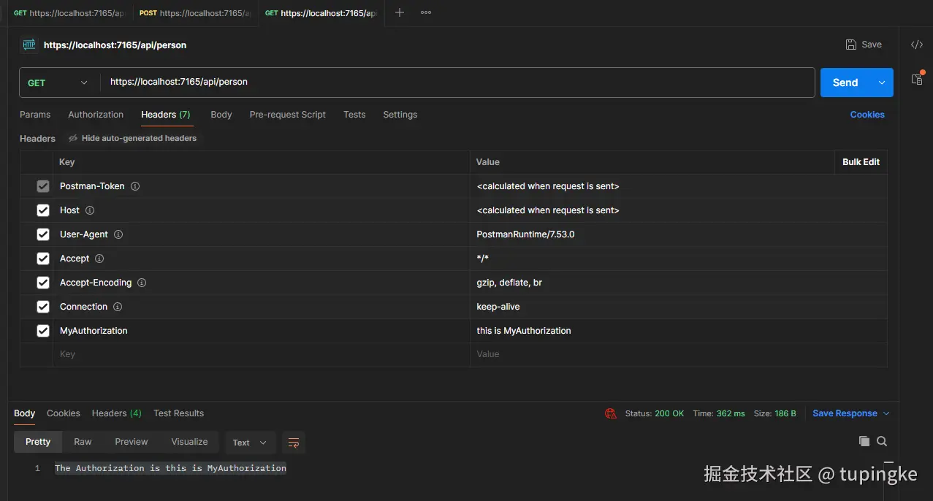Open the request Body tab
933x501 pixels.
click(x=221, y=115)
